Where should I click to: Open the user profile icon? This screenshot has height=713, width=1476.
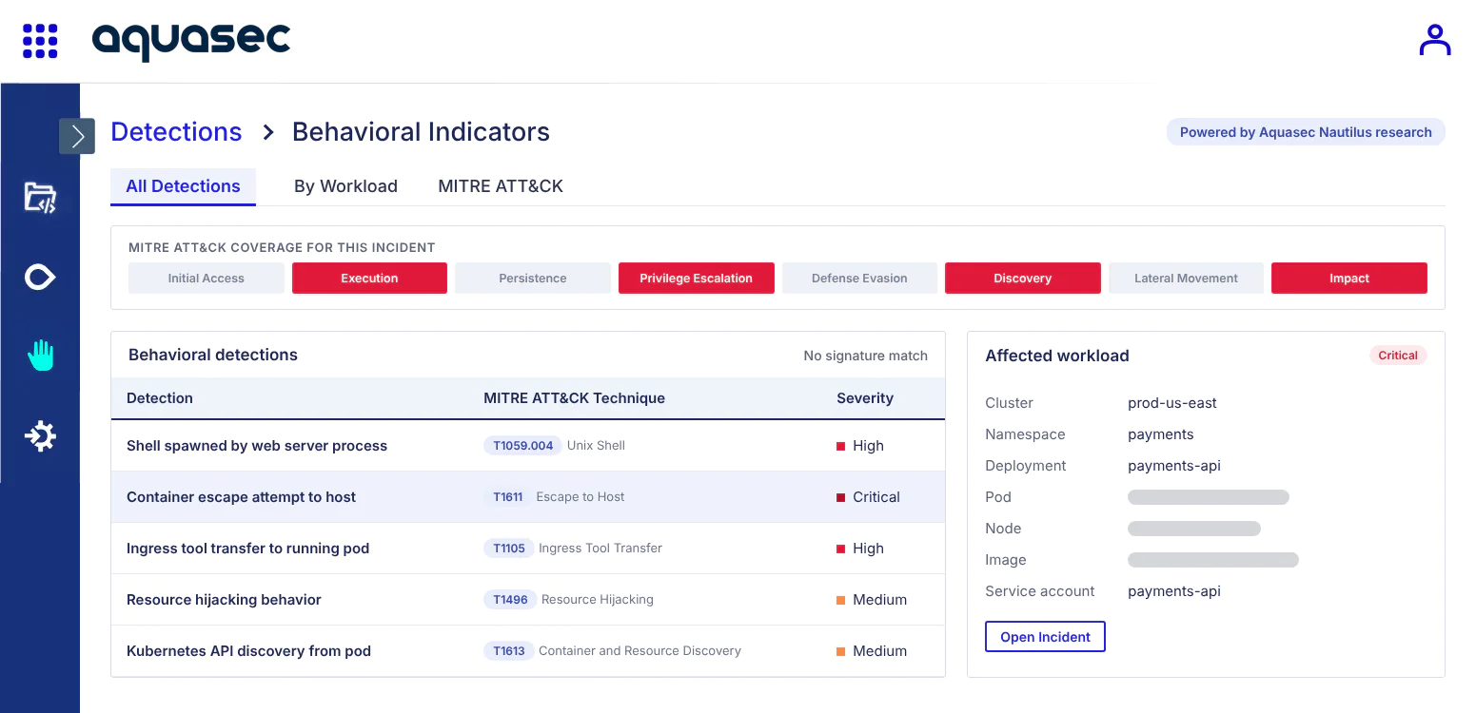(1434, 40)
